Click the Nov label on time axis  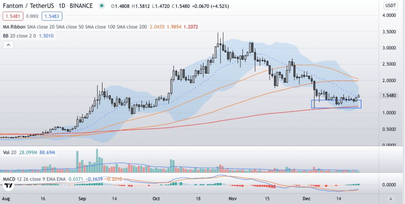pos(233,199)
